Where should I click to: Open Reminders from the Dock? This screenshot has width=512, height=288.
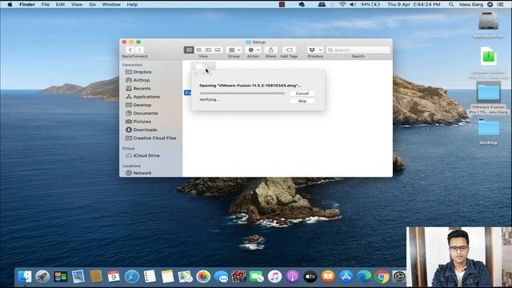pos(150,277)
